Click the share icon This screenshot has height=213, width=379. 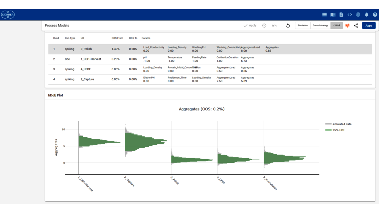356,26
